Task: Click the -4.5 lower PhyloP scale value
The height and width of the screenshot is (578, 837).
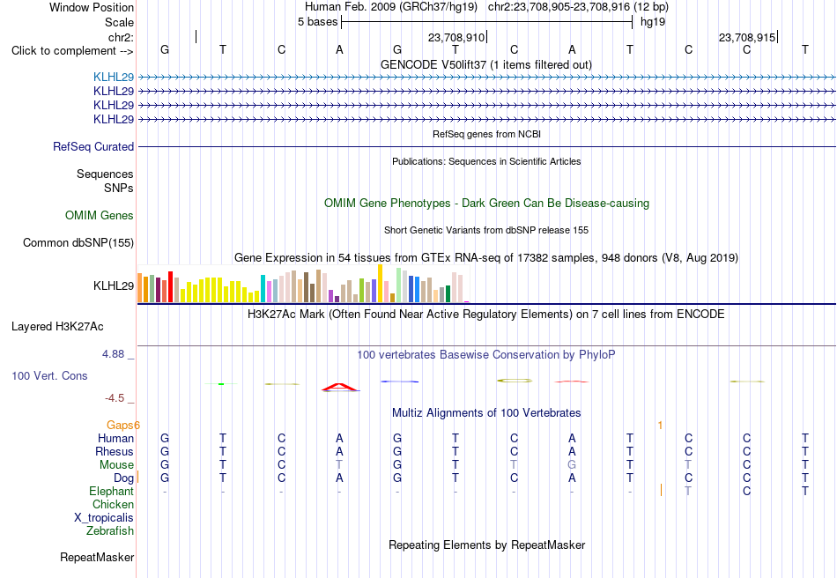Action: pyautogui.click(x=115, y=398)
